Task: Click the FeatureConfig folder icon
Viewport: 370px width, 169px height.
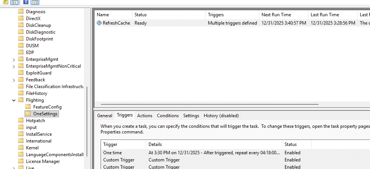Action: click(28, 107)
